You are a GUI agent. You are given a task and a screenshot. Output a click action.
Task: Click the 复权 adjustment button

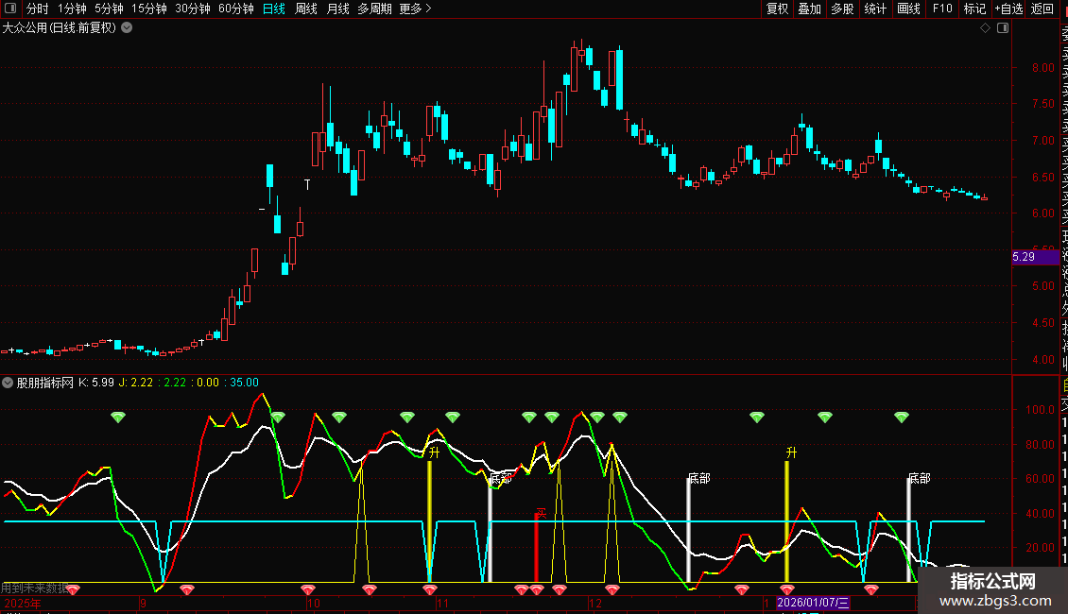pyautogui.click(x=777, y=9)
